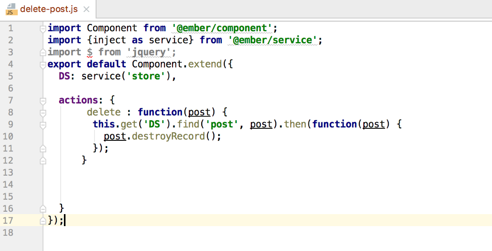Click destroyRecord on line 10
The image size is (492, 251).
[168, 137]
